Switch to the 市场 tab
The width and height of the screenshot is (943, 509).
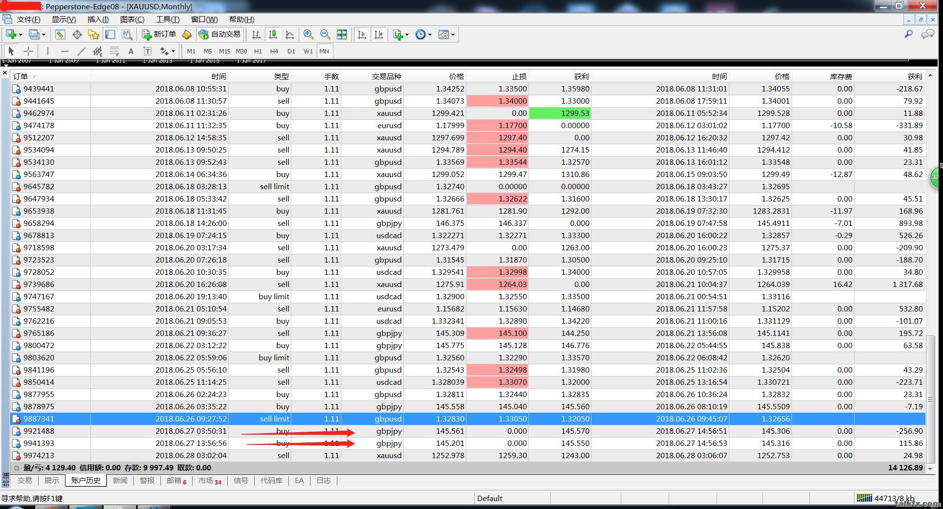click(x=209, y=481)
